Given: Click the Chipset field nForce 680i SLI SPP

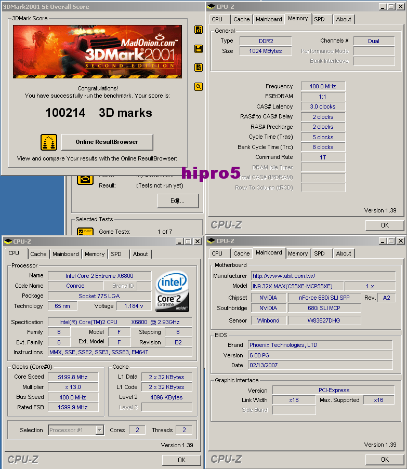Looking at the screenshot, I should click(x=324, y=298).
